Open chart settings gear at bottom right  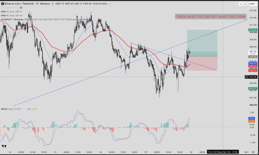[253, 152]
